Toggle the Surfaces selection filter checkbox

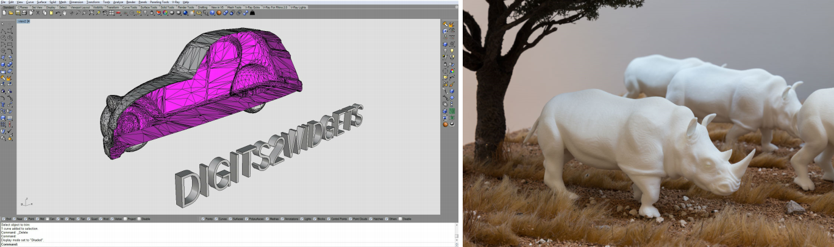click(x=230, y=219)
